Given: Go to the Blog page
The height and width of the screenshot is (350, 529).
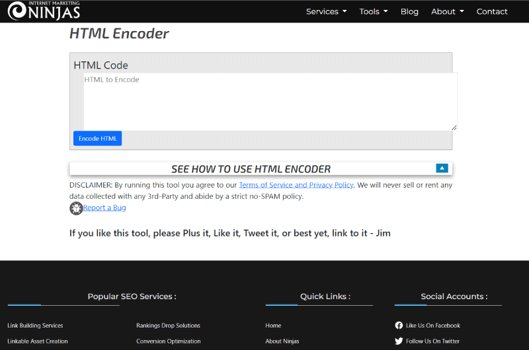Looking at the screenshot, I should pyautogui.click(x=409, y=11).
